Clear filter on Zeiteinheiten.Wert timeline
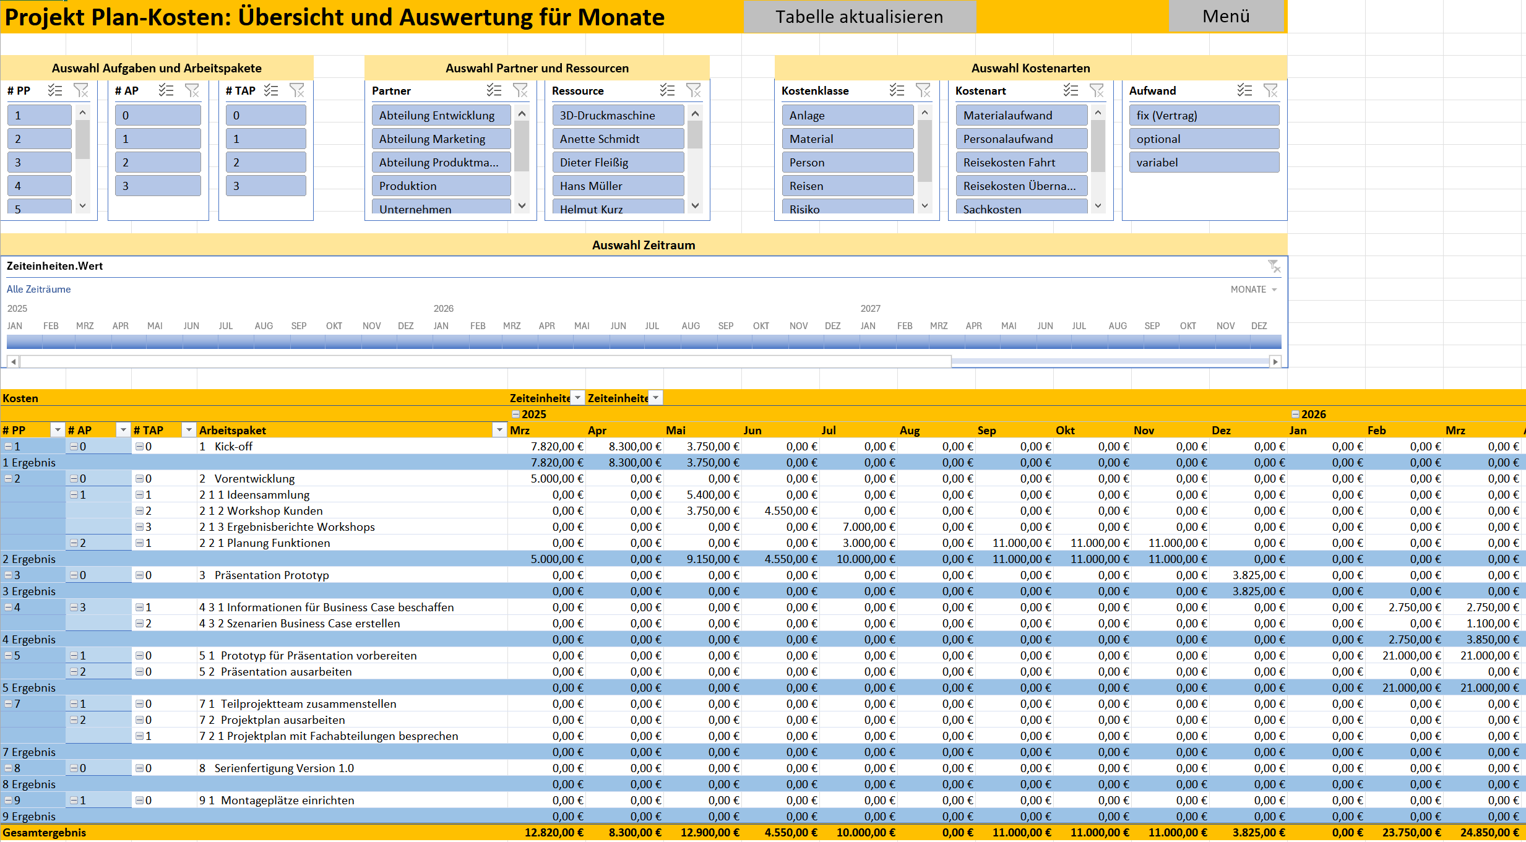This screenshot has height=842, width=1526. tap(1274, 266)
